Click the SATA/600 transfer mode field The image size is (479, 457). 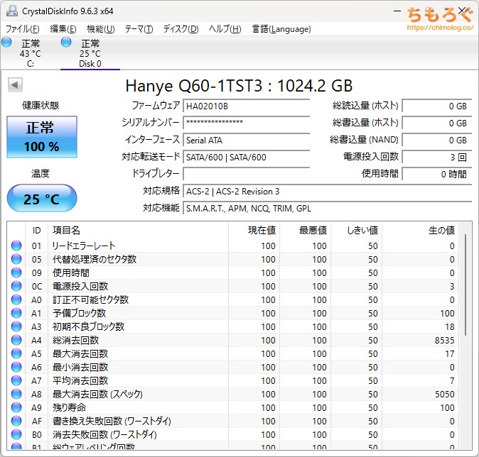pyautogui.click(x=246, y=157)
